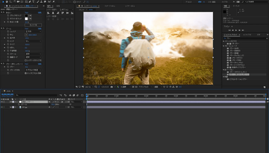The width and height of the screenshot is (269, 153).
Task: Collapse the ブラー&シャープ category in effects list
Action: click(223, 46)
